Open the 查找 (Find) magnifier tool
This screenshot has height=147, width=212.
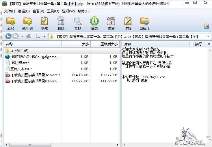[x=77, y=23]
